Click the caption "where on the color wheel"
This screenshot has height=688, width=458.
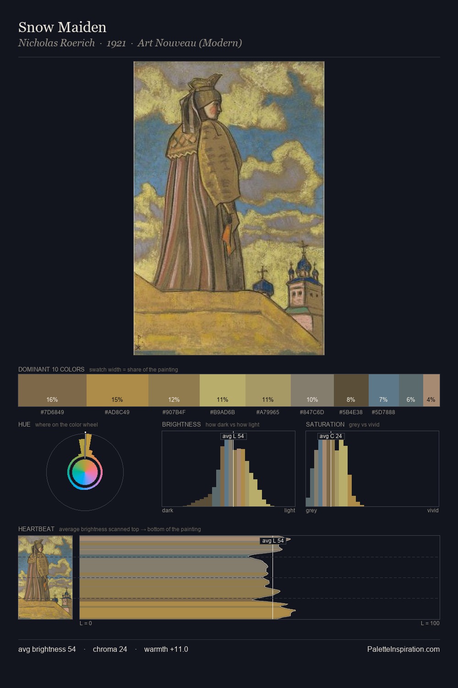pos(66,424)
